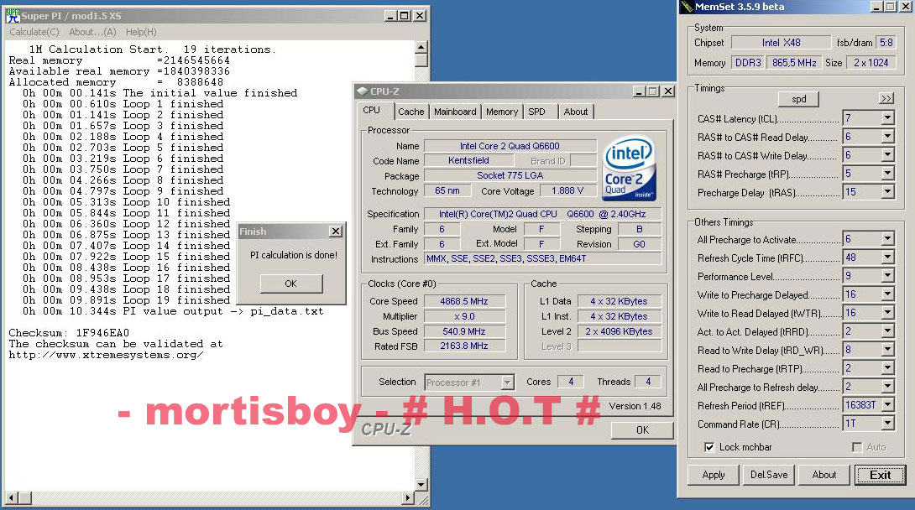Open the About...(A) menu in Super PI
The height and width of the screenshot is (510, 915).
[x=92, y=32]
